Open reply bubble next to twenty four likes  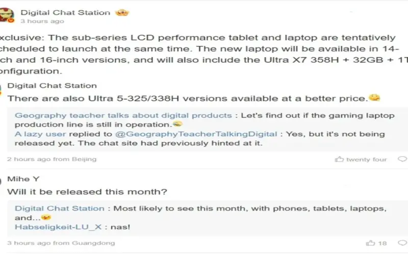coord(402,160)
